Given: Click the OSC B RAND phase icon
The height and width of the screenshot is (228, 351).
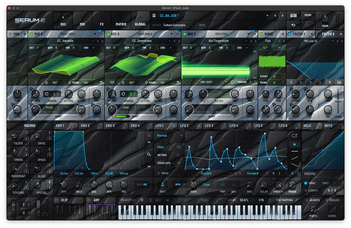Looking at the screenshot, I should coord(146,82).
